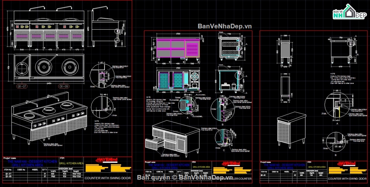Select the GK-09 item tag

[x=63, y=86]
